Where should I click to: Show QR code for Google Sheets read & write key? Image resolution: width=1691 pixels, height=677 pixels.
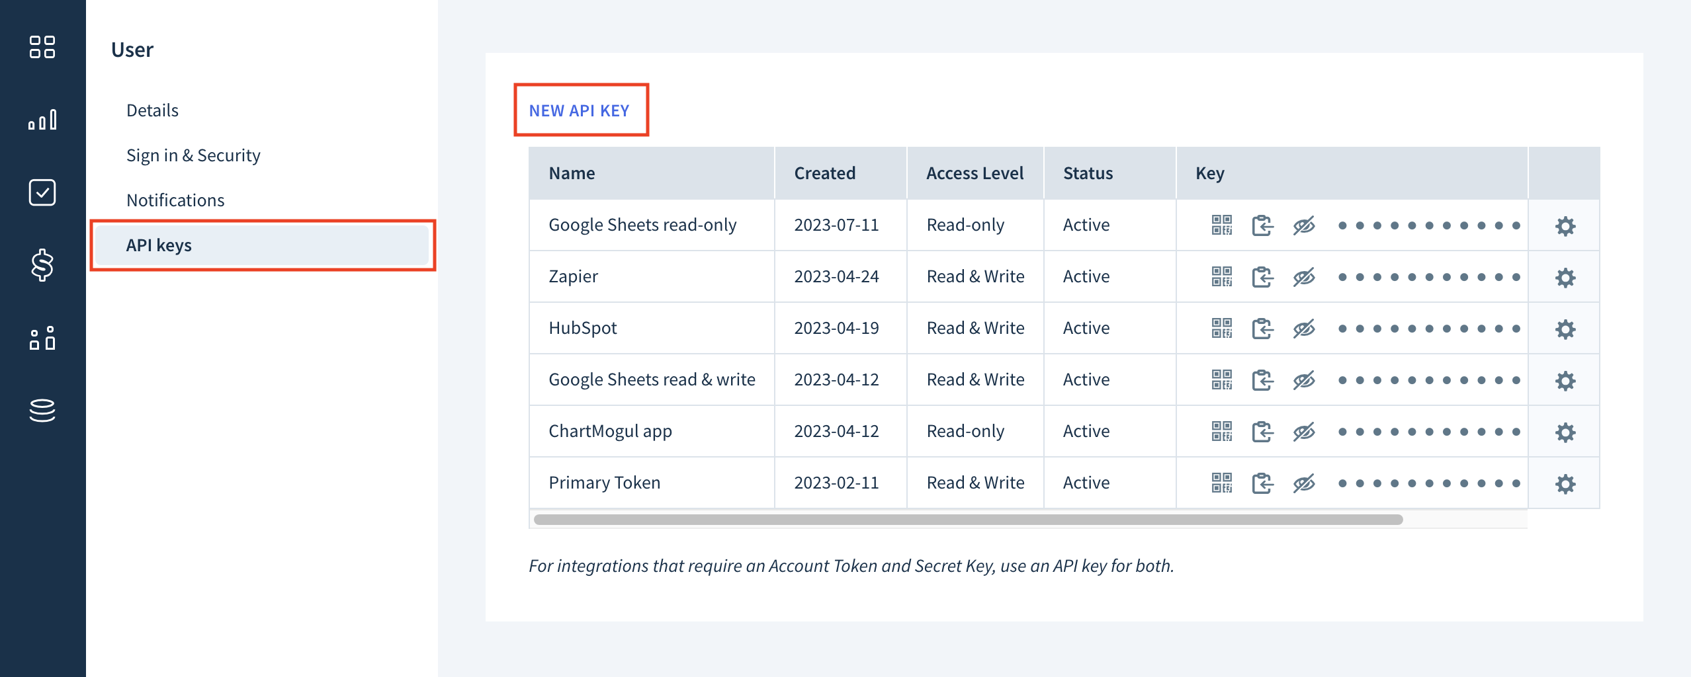[x=1221, y=379]
